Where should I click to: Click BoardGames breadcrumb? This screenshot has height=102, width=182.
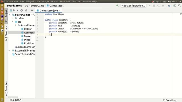coord(14,6)
